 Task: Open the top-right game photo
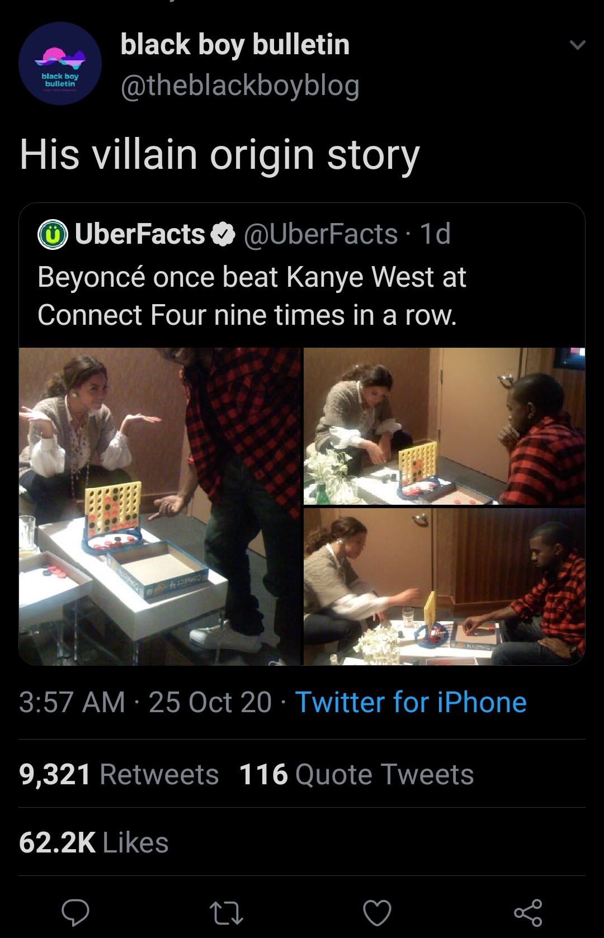coord(444,426)
